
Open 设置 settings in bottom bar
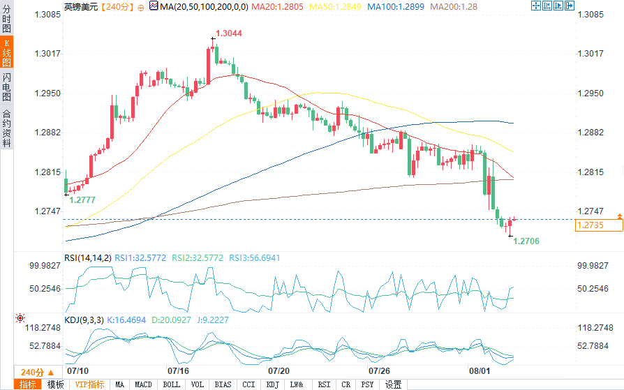[x=393, y=384]
